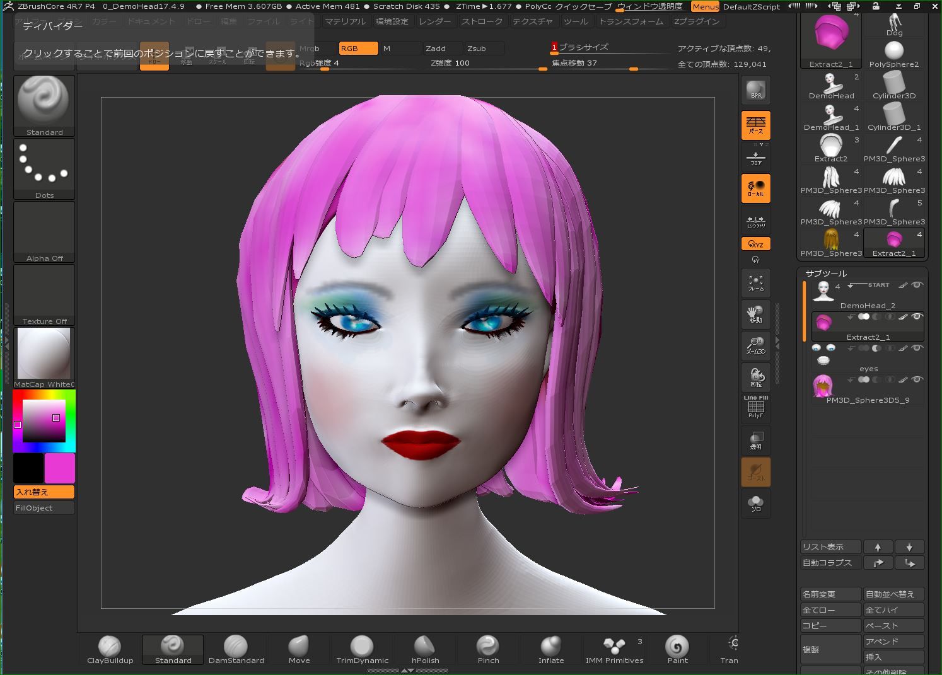The image size is (942, 675).
Task: Open the テクスチャ menu
Action: pos(533,21)
